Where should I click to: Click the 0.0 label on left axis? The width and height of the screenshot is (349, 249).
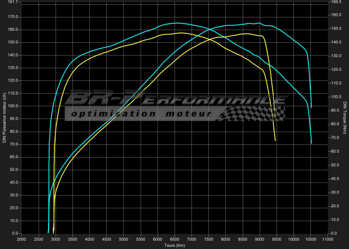[x=15, y=233]
